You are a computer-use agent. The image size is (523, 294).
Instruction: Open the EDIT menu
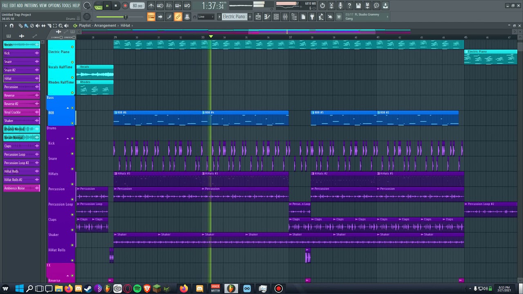tap(13, 6)
